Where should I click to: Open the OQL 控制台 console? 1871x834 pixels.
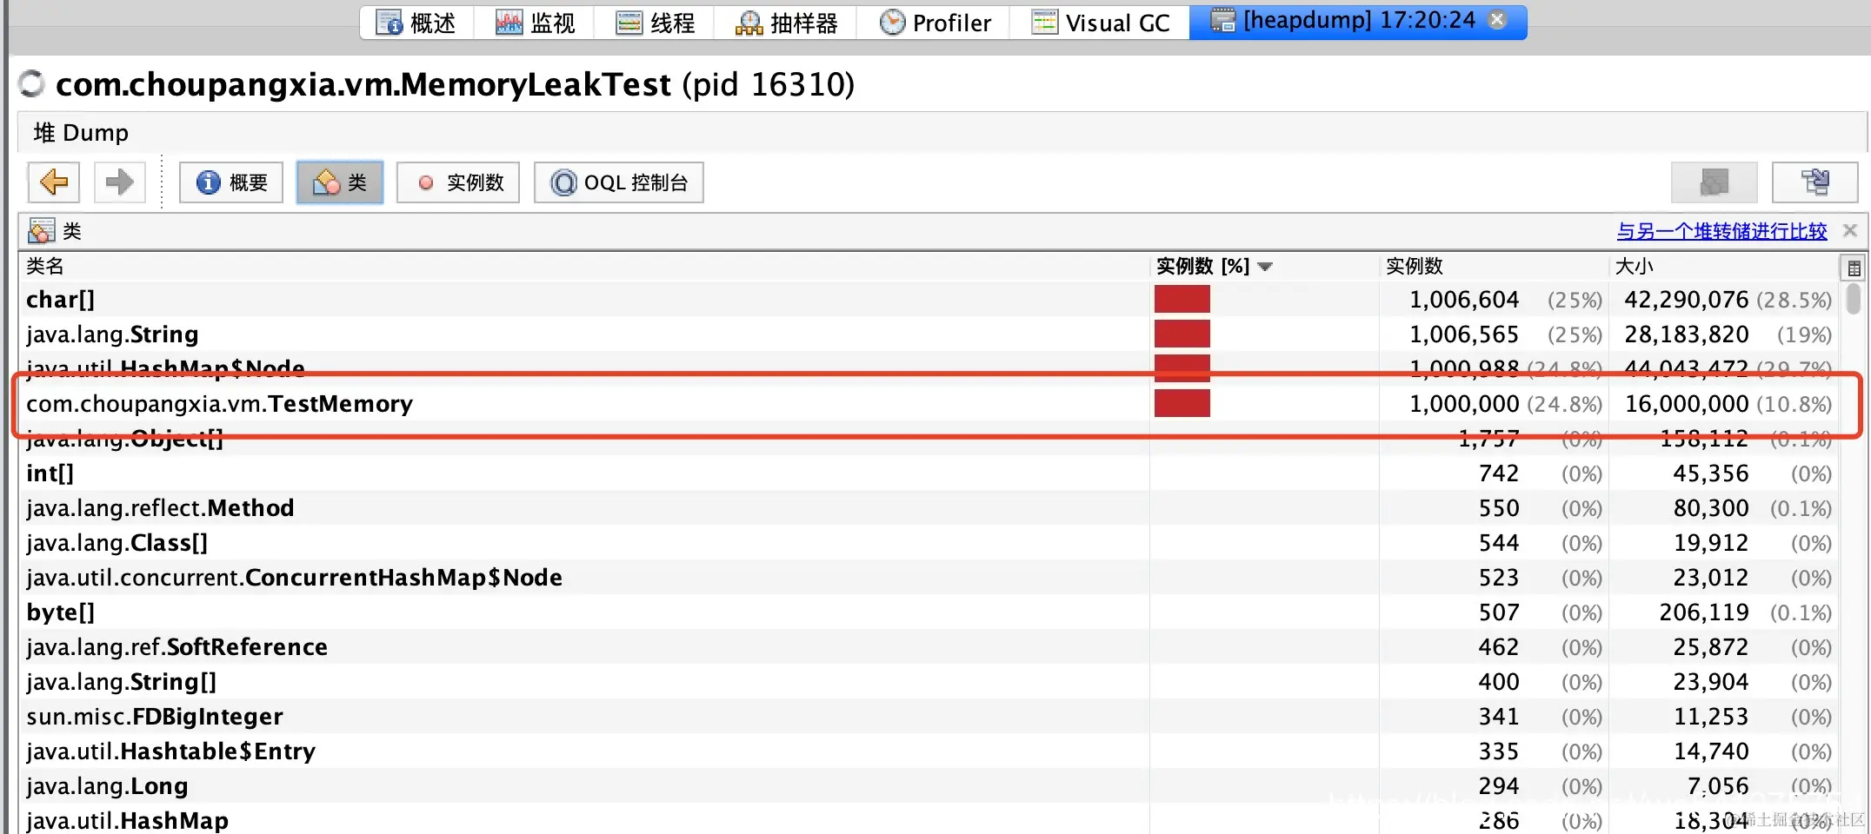pos(619,182)
